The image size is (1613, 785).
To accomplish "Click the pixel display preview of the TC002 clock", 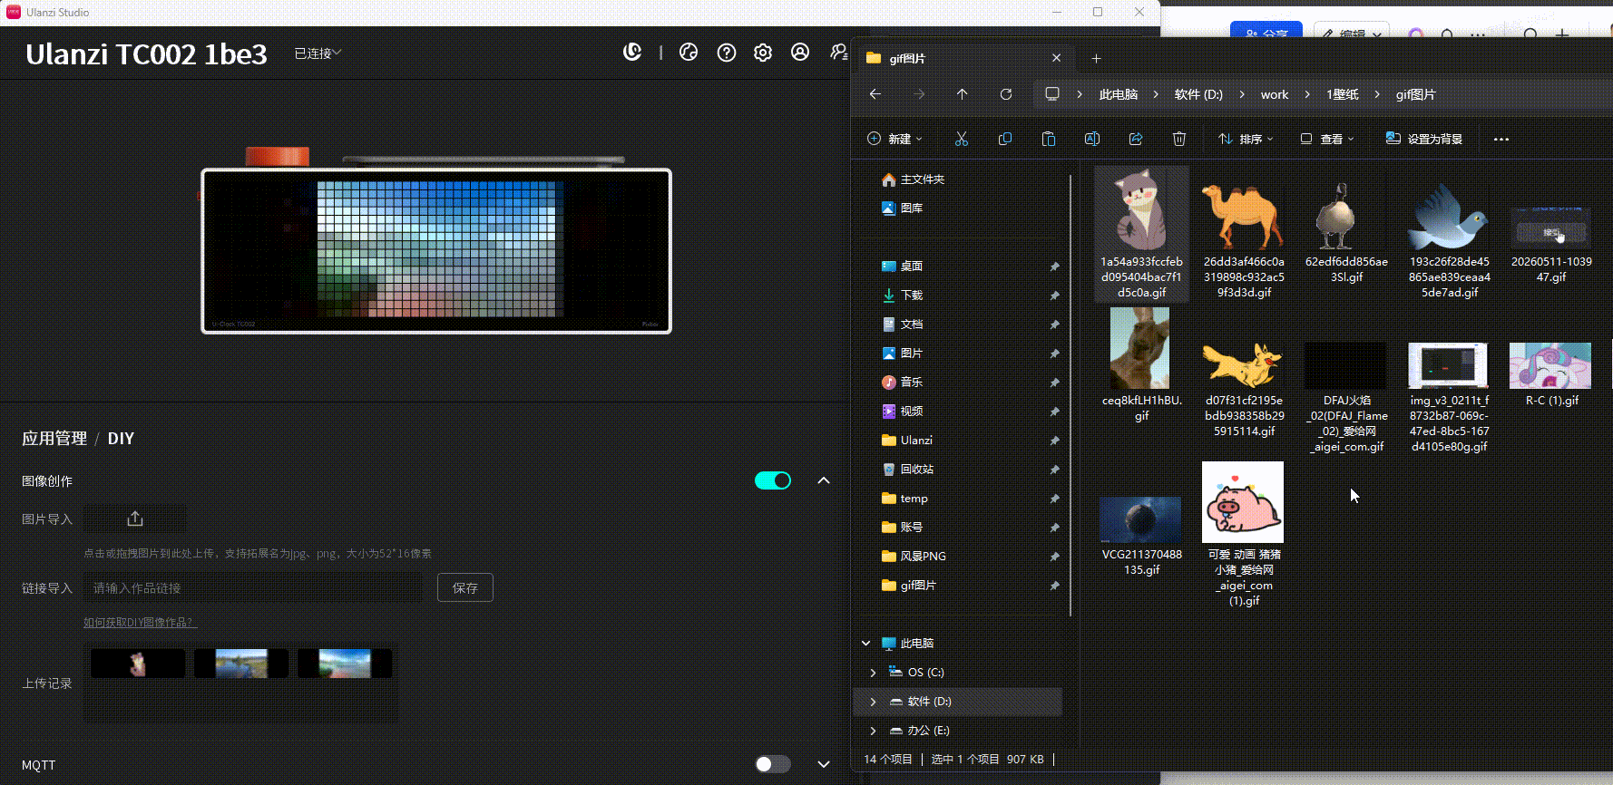I will coord(436,251).
